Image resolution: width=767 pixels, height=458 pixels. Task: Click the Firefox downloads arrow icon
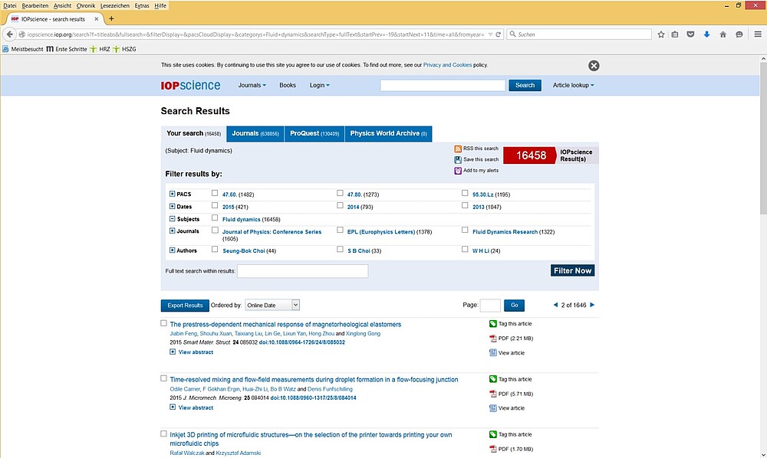click(706, 34)
